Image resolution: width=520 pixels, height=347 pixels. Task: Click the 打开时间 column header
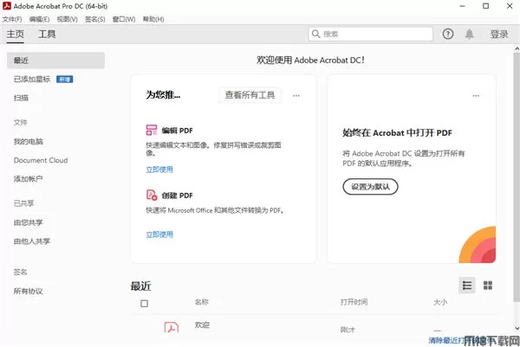pos(354,302)
